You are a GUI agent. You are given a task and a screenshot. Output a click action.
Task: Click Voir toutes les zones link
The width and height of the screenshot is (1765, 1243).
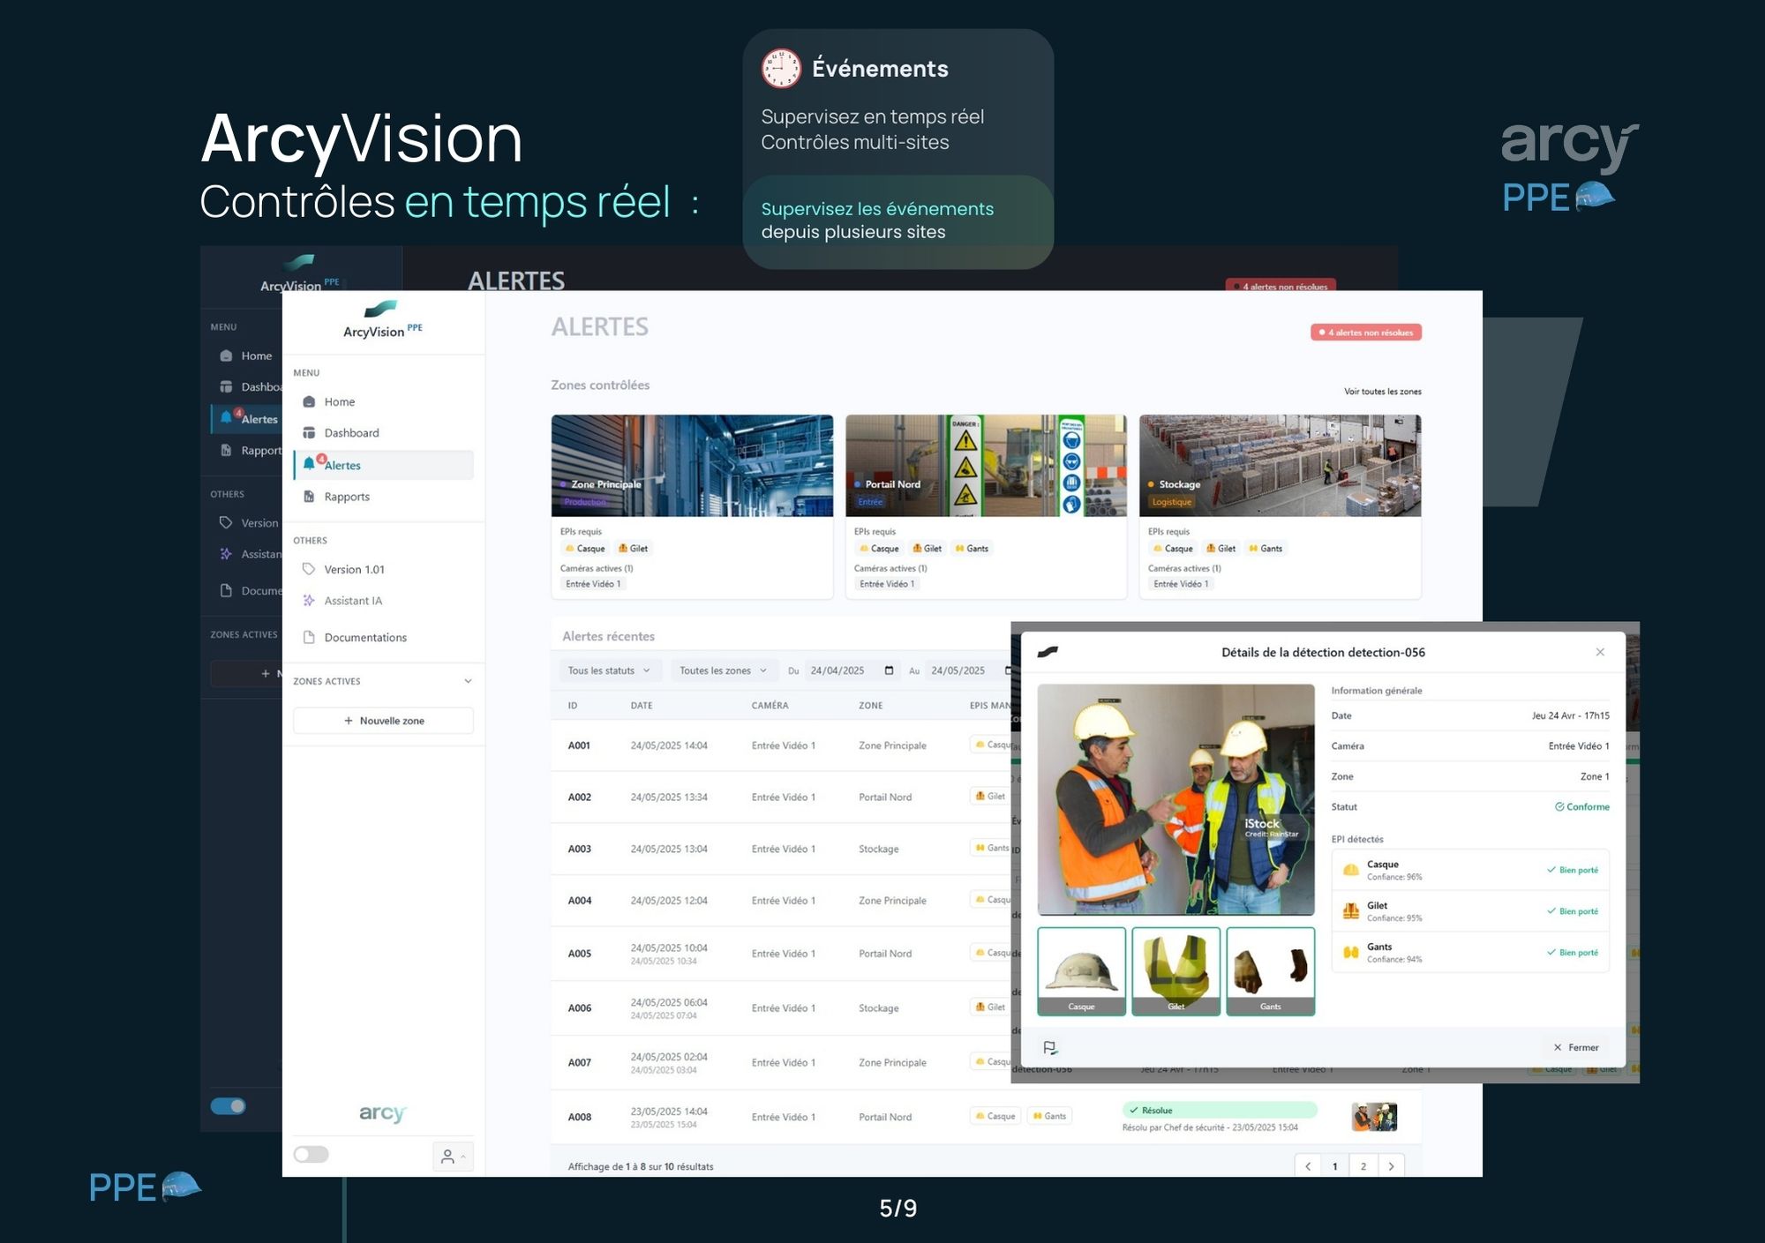1382,392
